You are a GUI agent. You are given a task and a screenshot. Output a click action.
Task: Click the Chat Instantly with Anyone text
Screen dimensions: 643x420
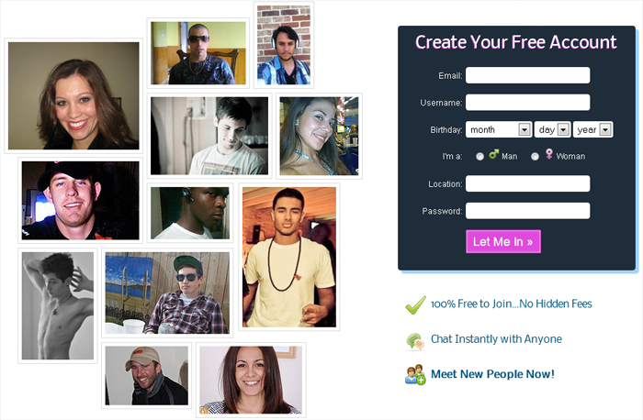[x=496, y=339]
